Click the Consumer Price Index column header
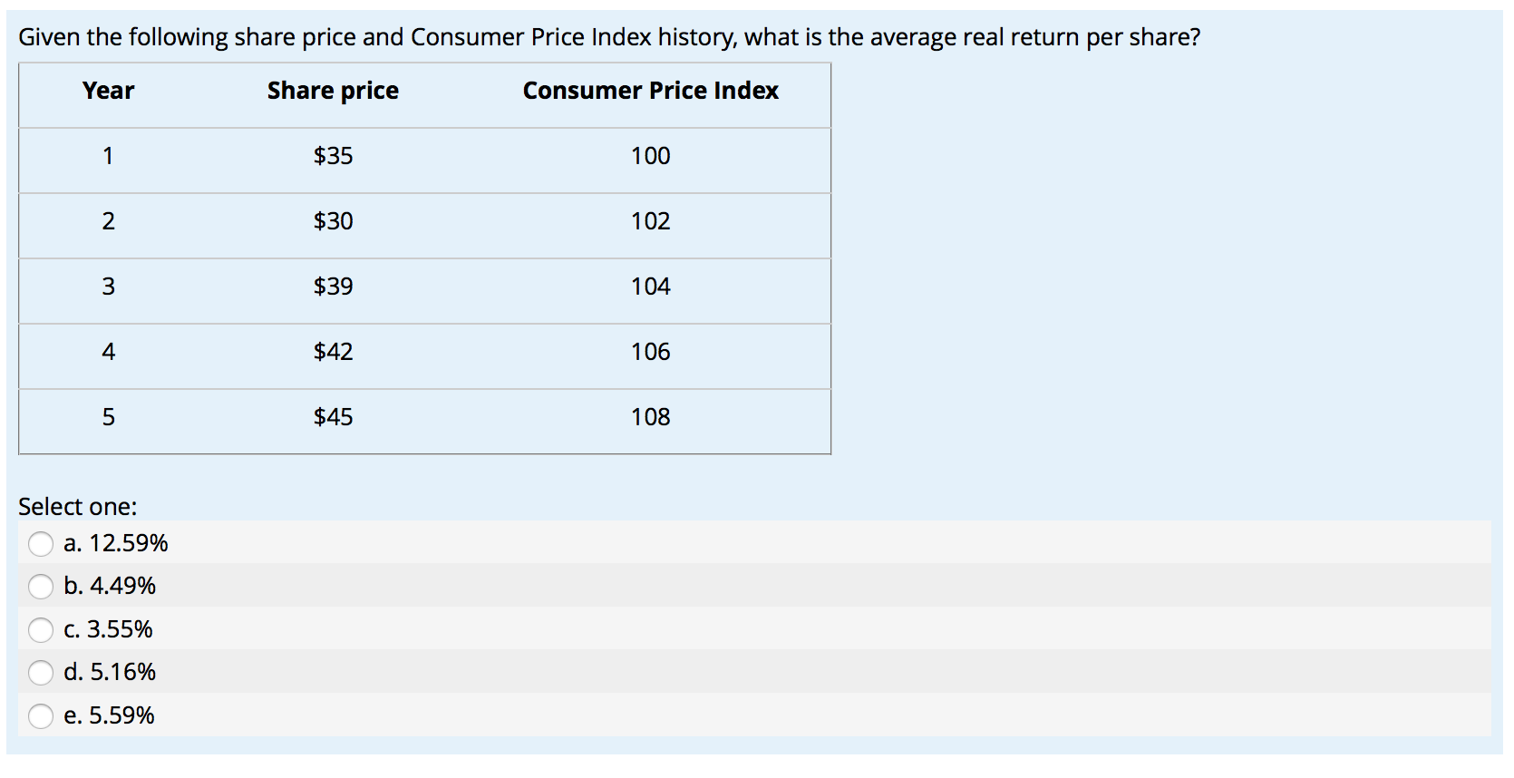 click(650, 90)
